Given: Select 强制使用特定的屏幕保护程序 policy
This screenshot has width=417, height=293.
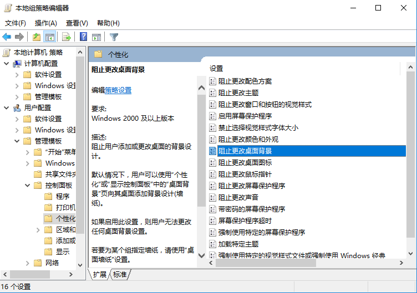Looking at the screenshot, I should [x=262, y=233].
